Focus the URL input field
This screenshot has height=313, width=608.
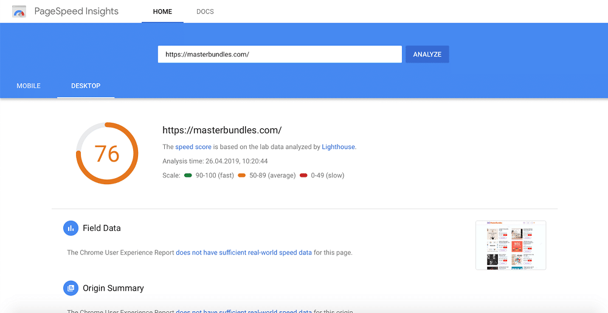[280, 54]
